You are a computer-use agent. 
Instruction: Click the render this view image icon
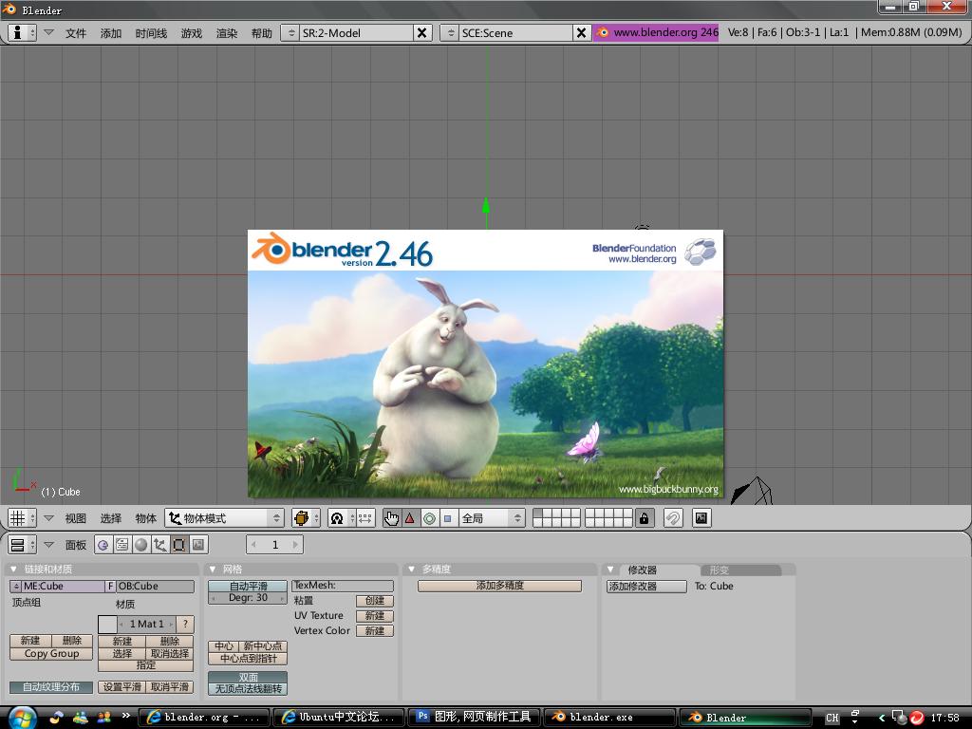point(701,518)
